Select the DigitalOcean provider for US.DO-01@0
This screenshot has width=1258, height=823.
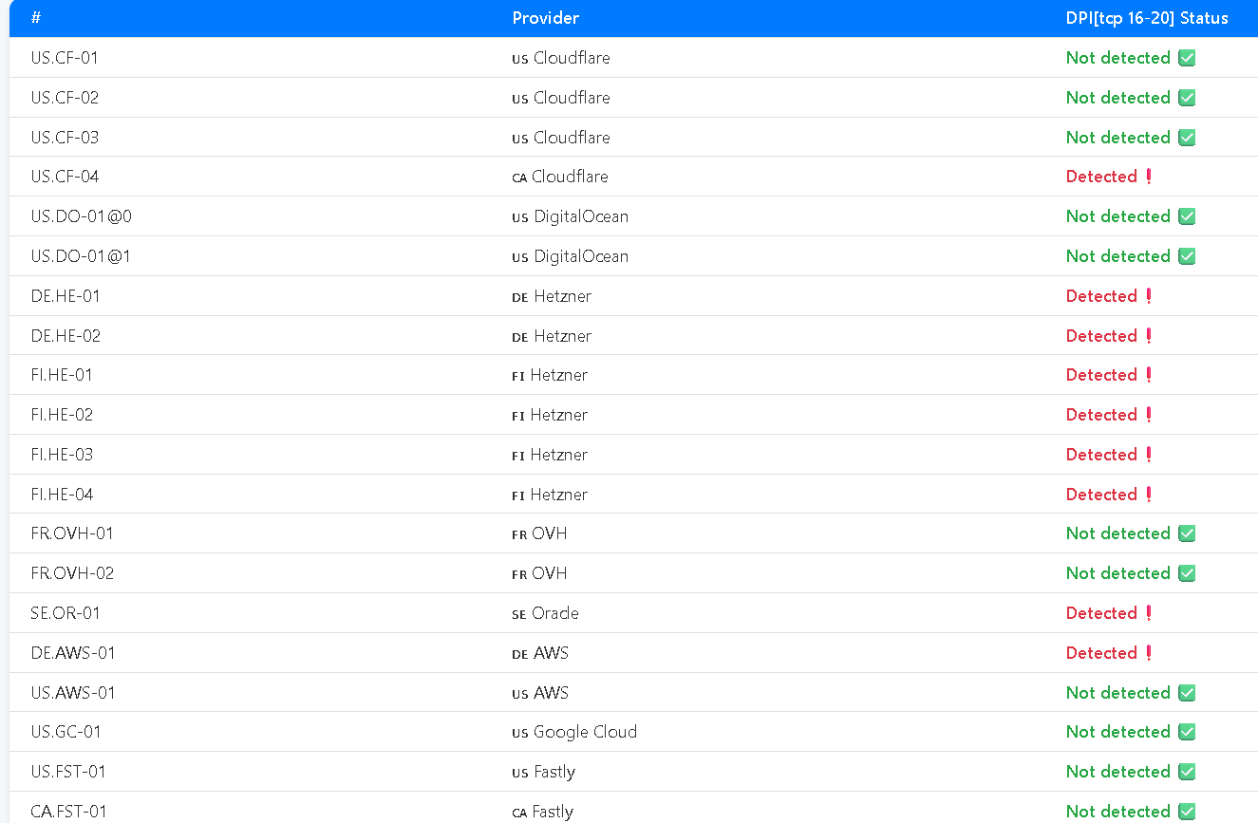pyautogui.click(x=571, y=216)
